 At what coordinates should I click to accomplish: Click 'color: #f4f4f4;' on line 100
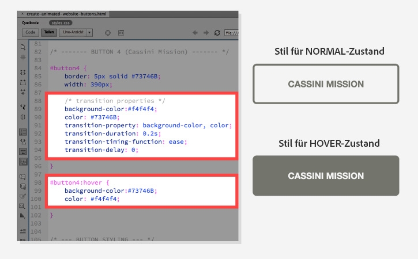(92, 199)
